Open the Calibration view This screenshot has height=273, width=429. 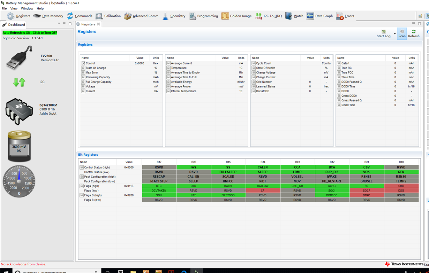point(108,16)
